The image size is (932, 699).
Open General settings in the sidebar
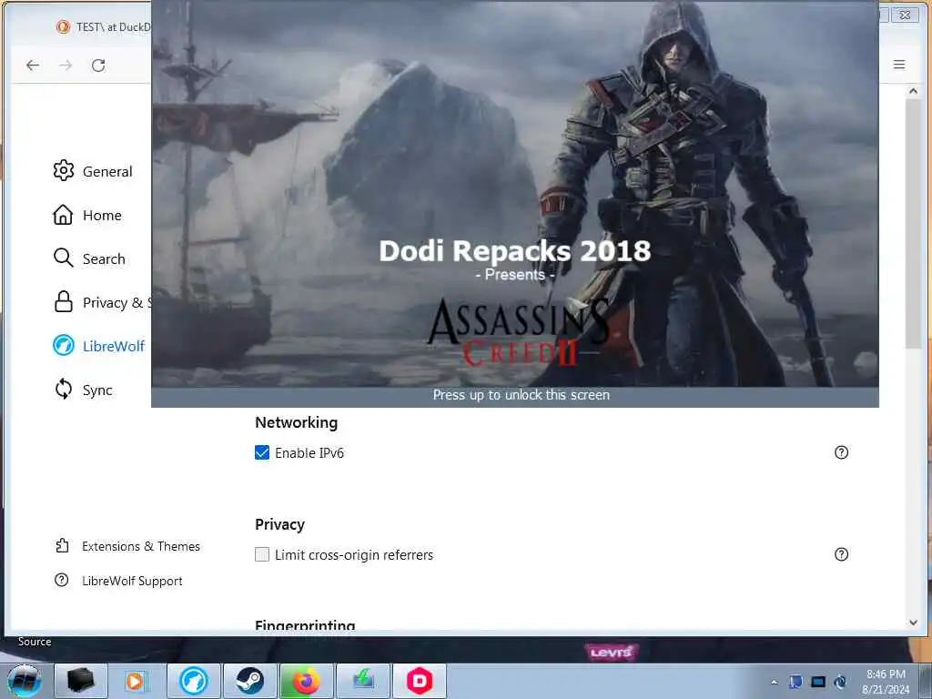click(x=93, y=171)
